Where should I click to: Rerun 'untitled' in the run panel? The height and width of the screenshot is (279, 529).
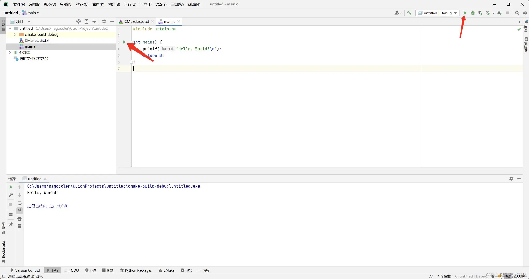pos(11,187)
